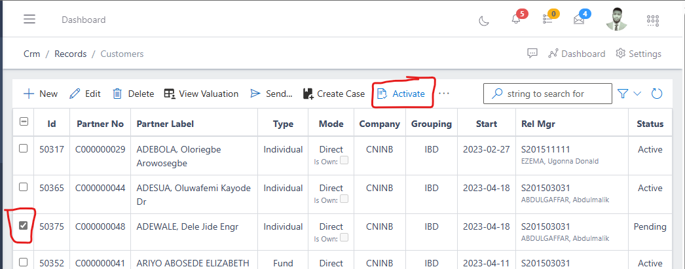685x269 pixels.
Task: Sort by the Mode column header
Action: click(x=331, y=124)
